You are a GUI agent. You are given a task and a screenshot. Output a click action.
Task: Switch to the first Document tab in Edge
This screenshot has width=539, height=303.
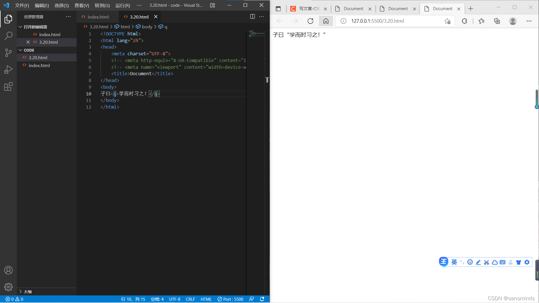point(353,9)
